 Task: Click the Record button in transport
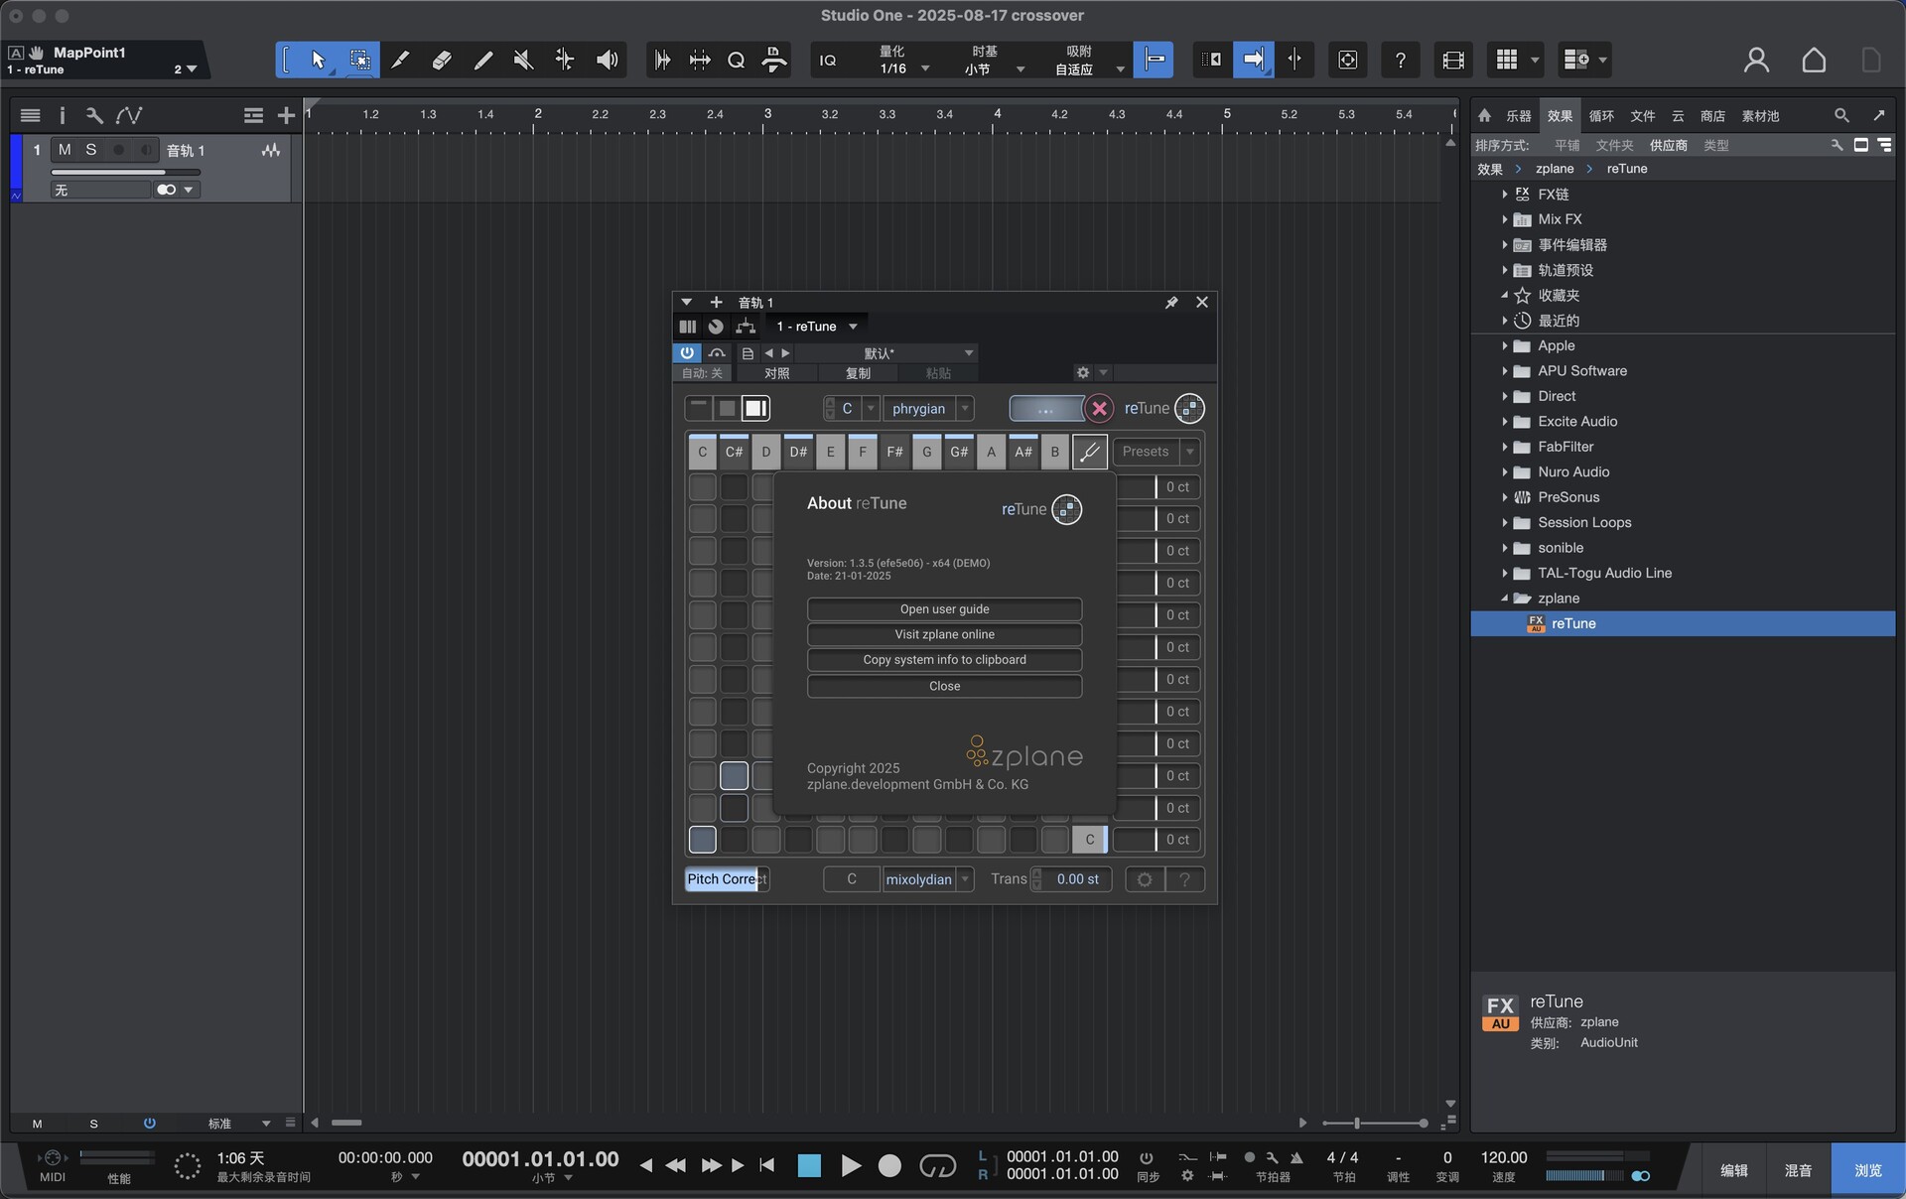pos(890,1166)
